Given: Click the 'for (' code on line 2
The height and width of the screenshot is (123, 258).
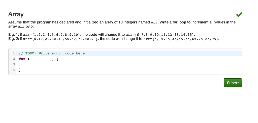Looking at the screenshot, I should (24, 59).
